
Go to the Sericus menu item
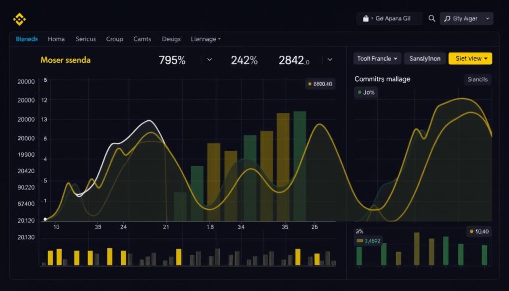pyautogui.click(x=85, y=39)
